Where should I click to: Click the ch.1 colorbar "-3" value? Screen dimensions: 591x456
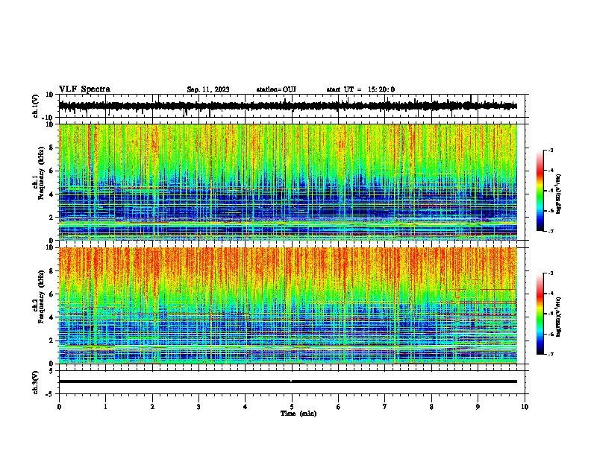pyautogui.click(x=550, y=150)
